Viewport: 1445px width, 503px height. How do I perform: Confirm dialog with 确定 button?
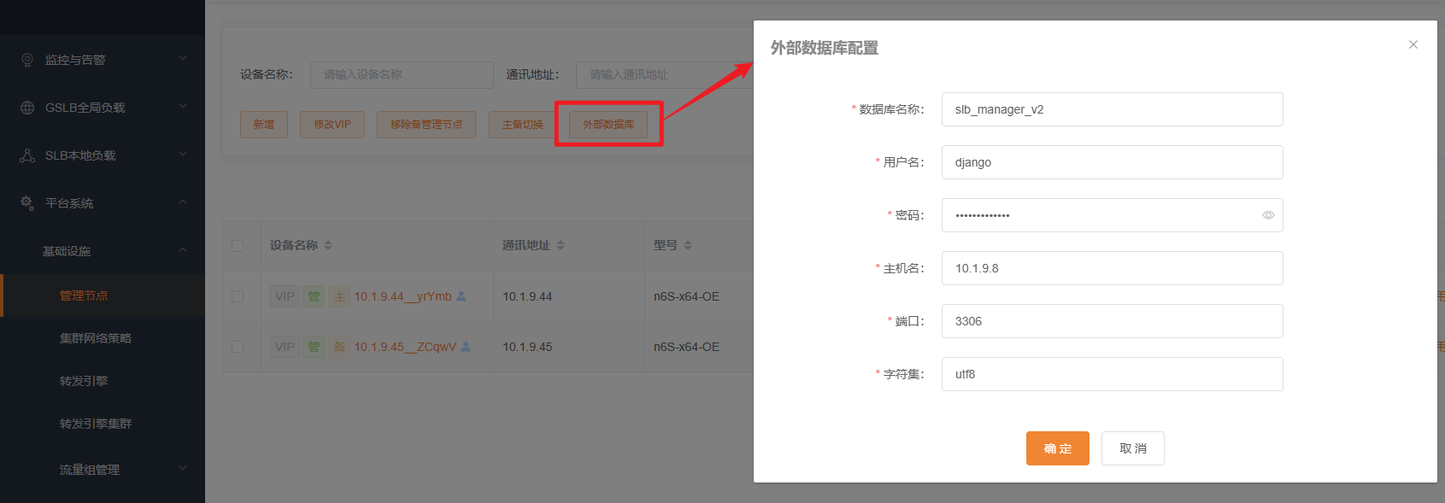(x=1058, y=448)
